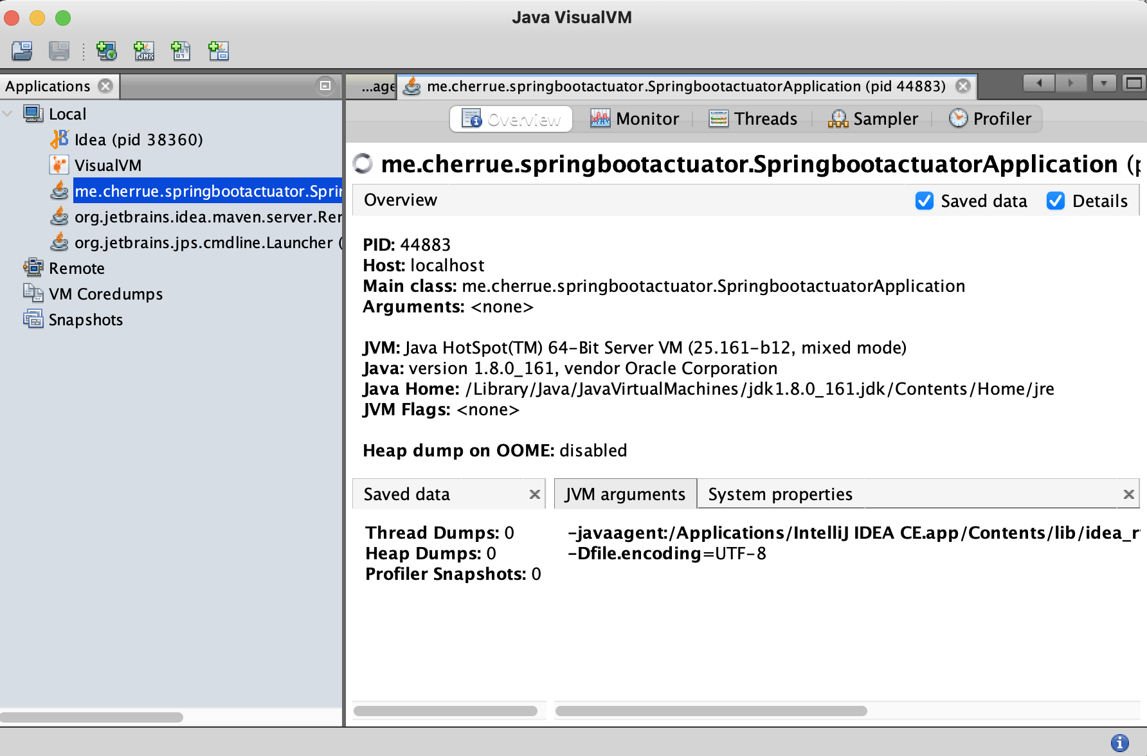Click the VM Coredumps icon

pos(33,293)
